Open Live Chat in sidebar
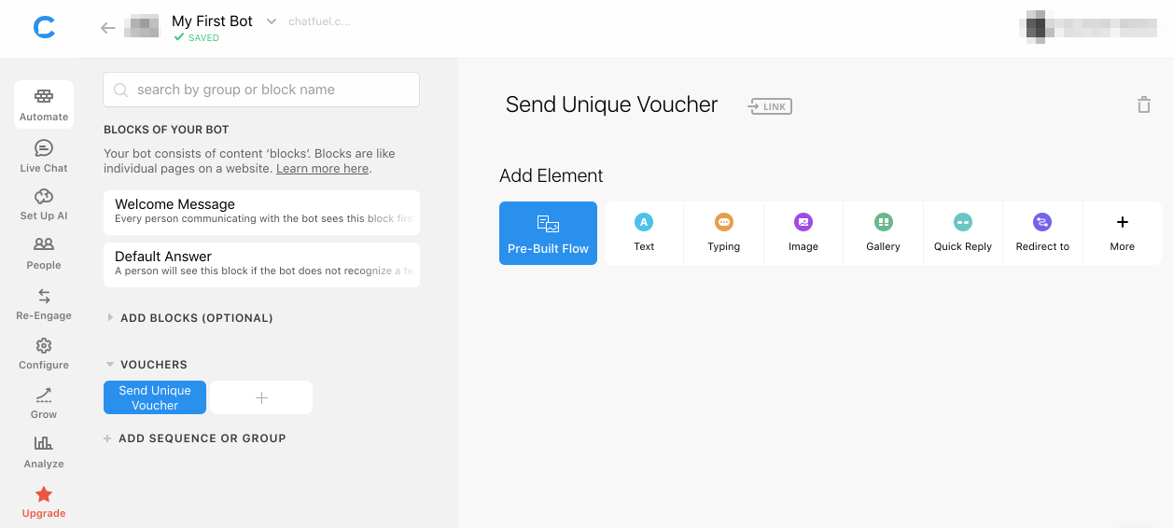This screenshot has height=528, width=1173. tap(44, 156)
